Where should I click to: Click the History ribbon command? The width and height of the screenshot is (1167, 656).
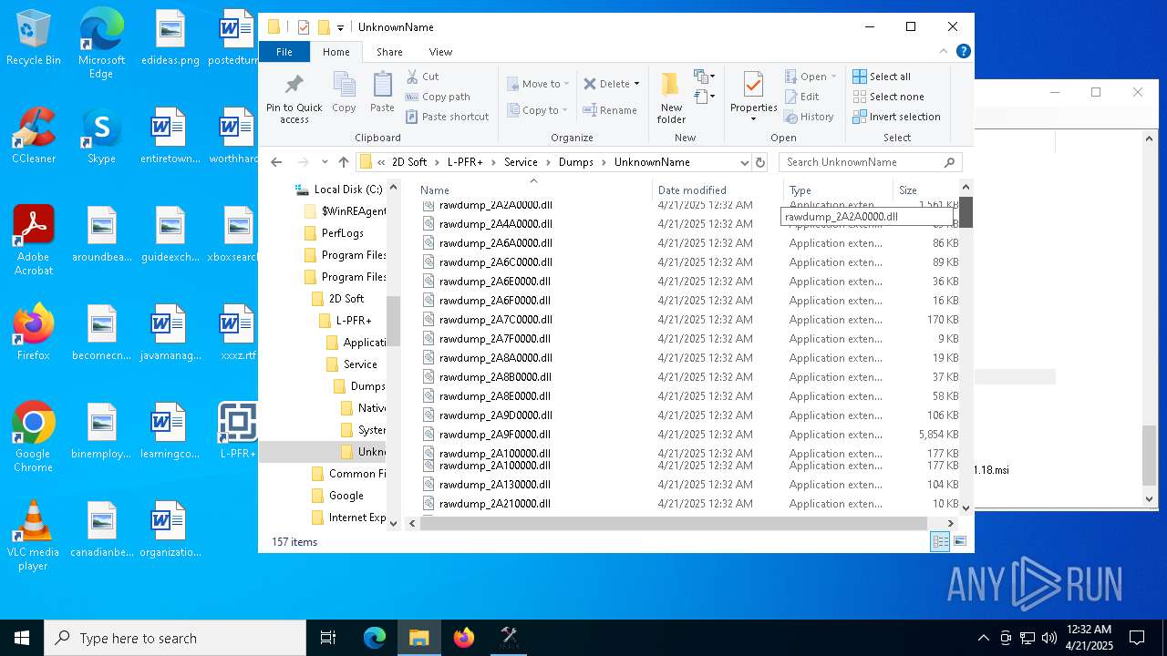tap(809, 117)
